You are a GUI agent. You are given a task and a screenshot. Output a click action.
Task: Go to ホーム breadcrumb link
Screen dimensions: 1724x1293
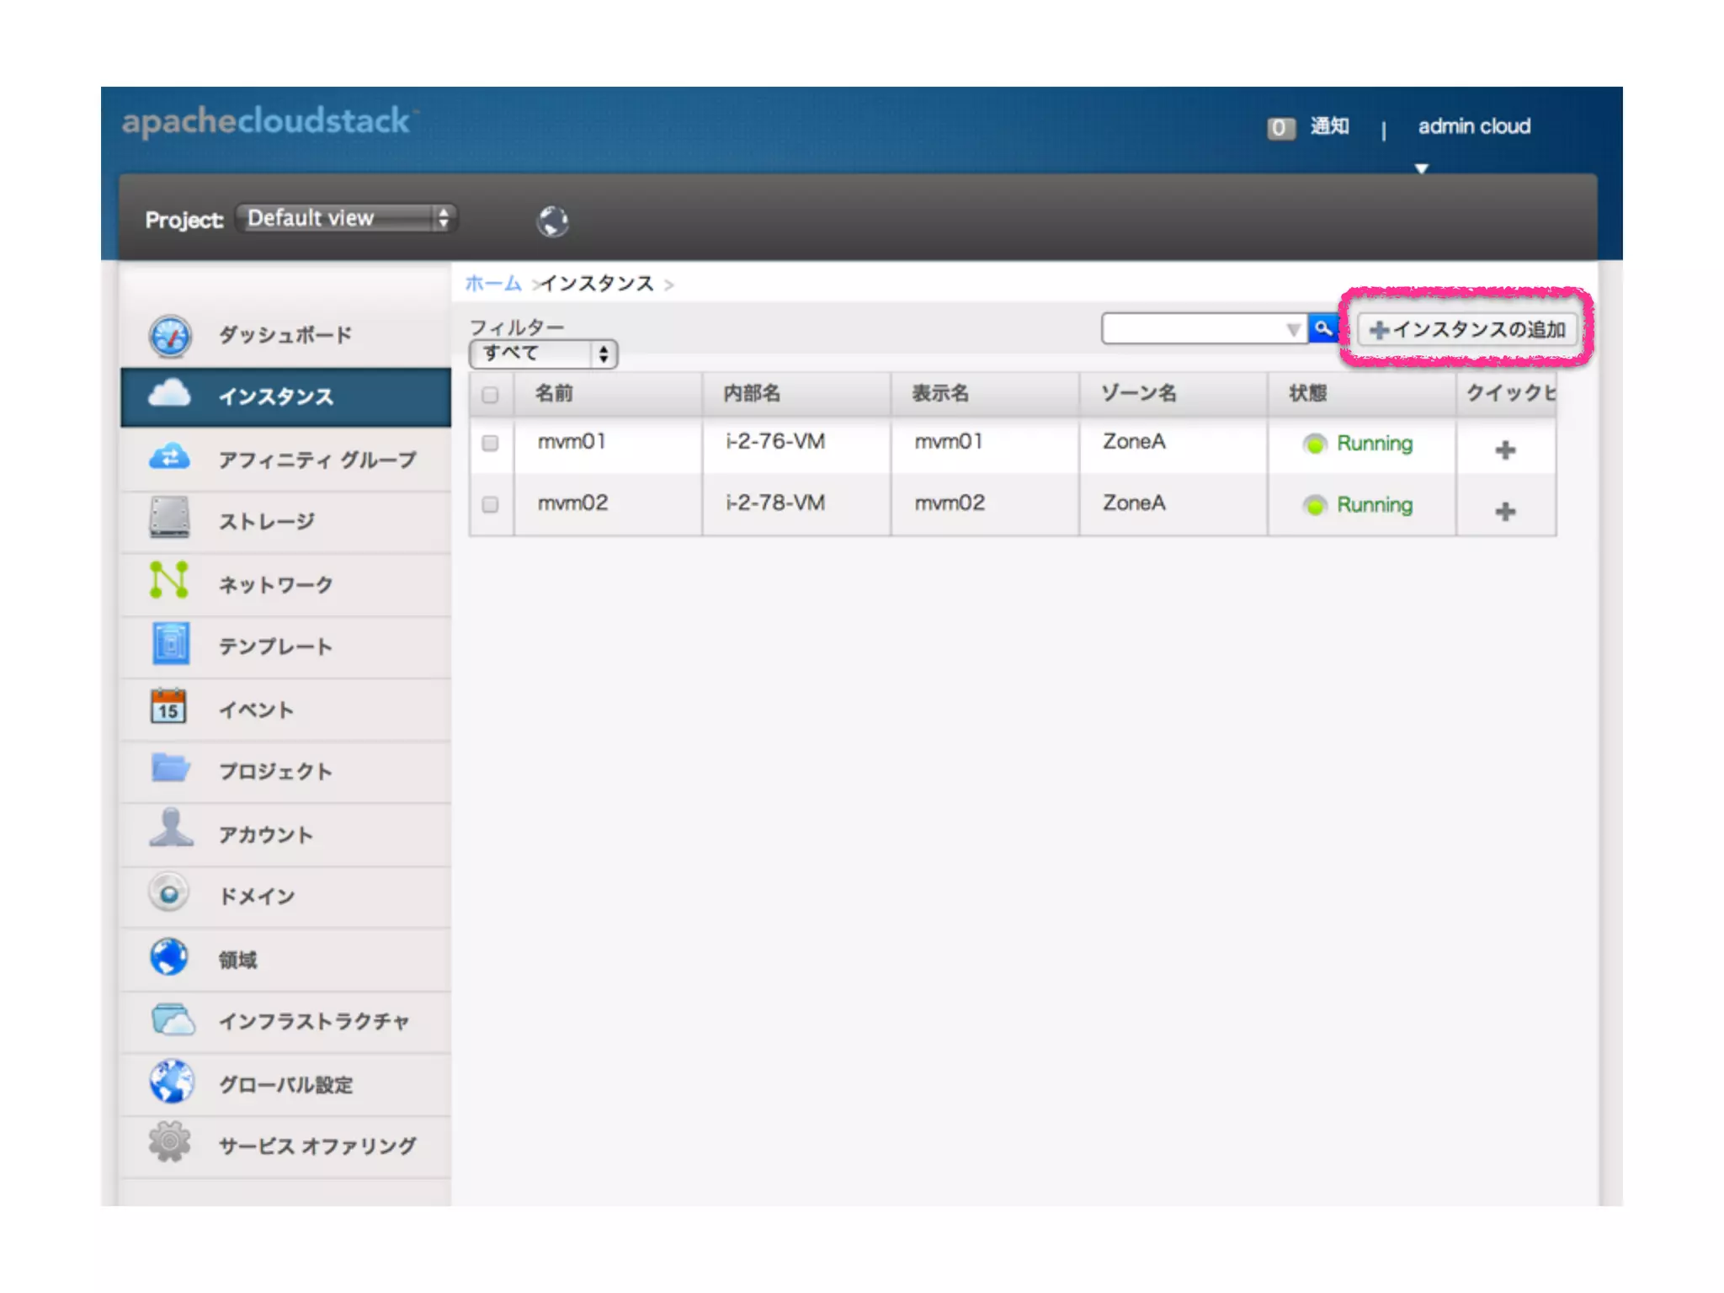point(492,284)
